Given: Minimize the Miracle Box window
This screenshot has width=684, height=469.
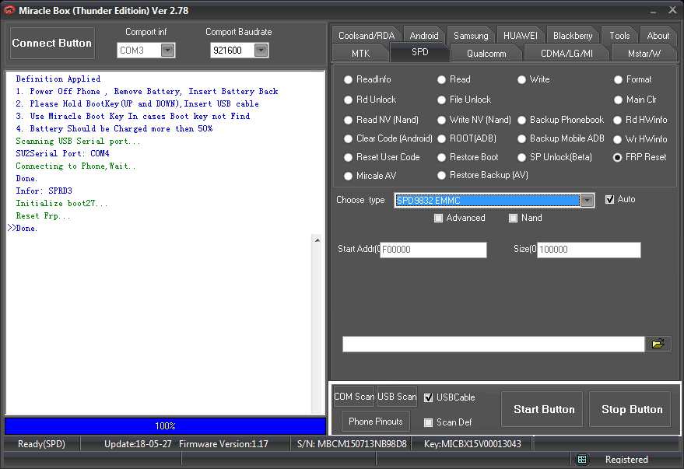Looking at the screenshot, I should coord(653,11).
